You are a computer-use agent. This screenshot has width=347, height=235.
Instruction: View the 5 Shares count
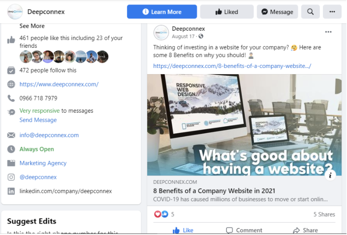click(x=324, y=214)
